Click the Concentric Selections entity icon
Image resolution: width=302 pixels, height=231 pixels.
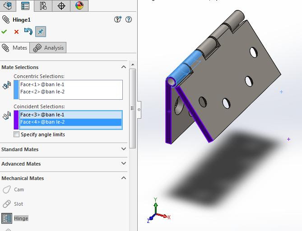(7, 85)
